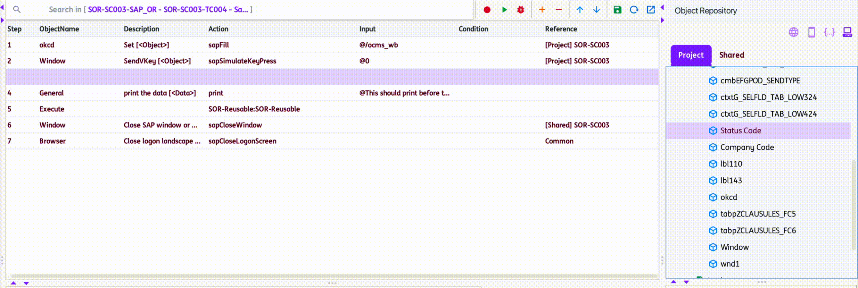
Task: Remove step using red minus icon
Action: pyautogui.click(x=558, y=10)
